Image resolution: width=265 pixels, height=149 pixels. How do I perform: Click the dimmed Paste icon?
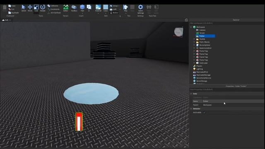[x=5, y=7]
